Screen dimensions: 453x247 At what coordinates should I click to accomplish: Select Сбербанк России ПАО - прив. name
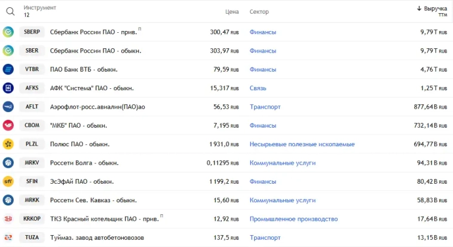(x=94, y=32)
